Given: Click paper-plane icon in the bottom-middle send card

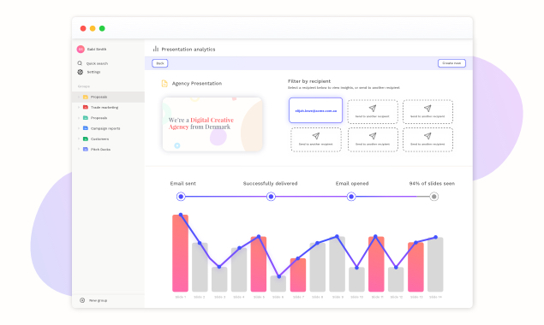Looking at the screenshot, I should pyautogui.click(x=373, y=136).
